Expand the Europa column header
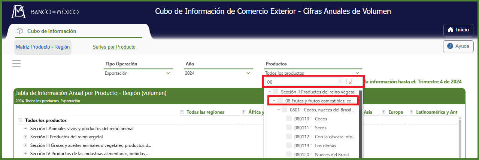The image size is (479, 160). click(x=383, y=112)
